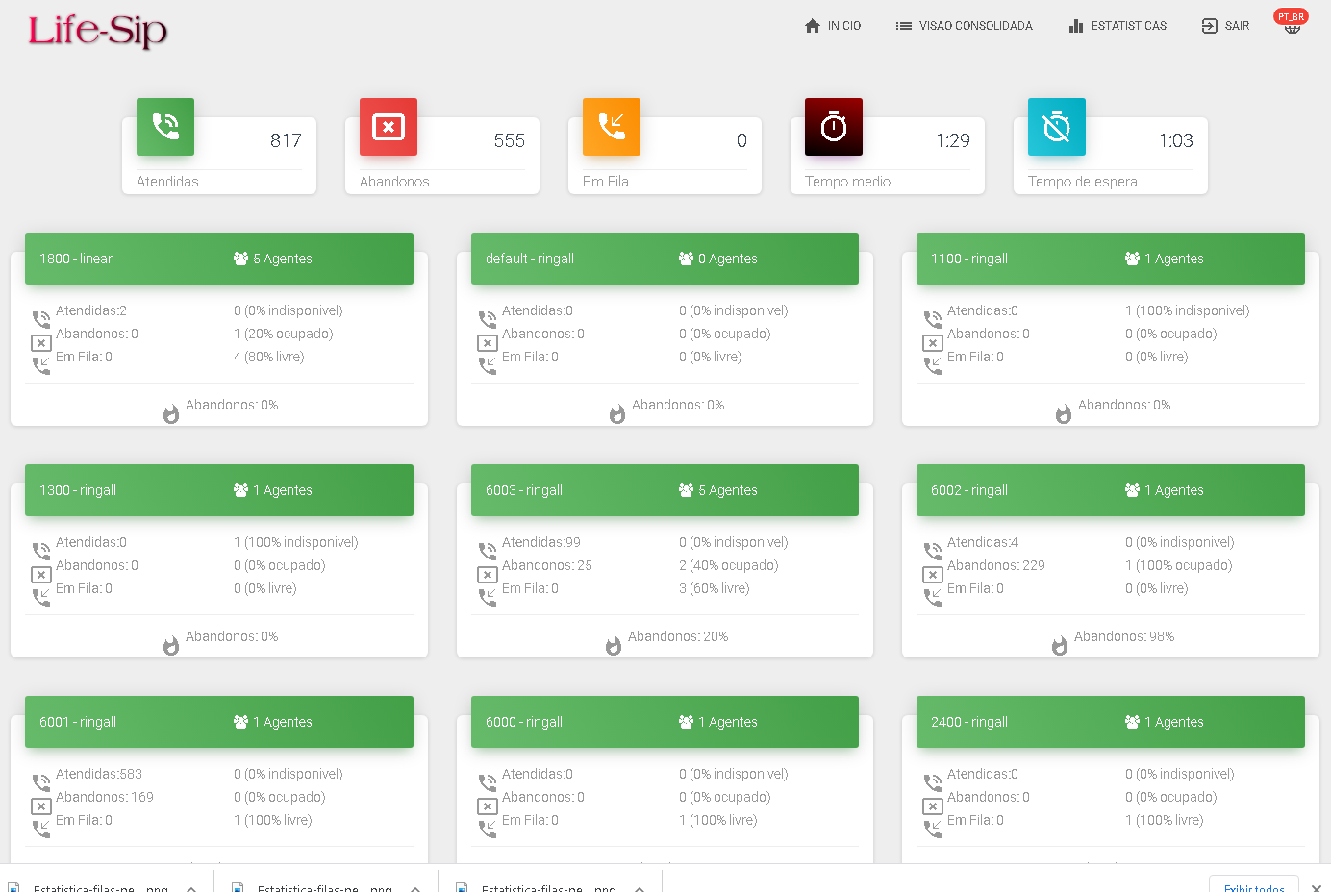This screenshot has width=1331, height=892.
Task: Click the Life-Sip logo
Action: click(97, 31)
